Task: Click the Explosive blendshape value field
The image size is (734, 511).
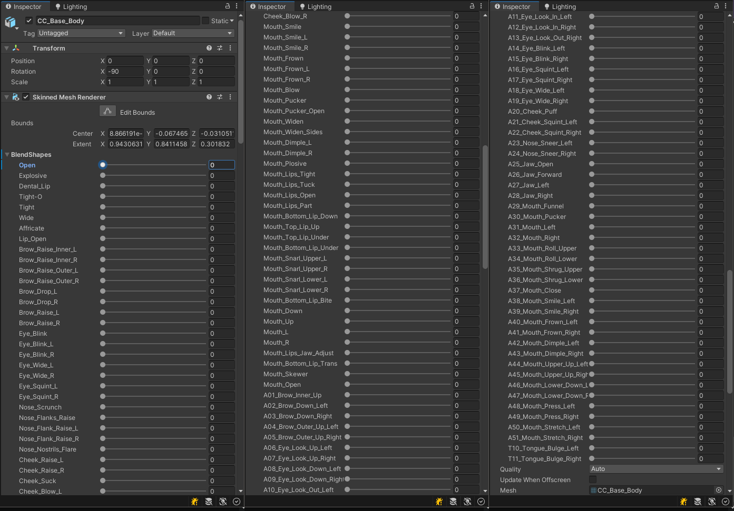Action: (x=221, y=175)
